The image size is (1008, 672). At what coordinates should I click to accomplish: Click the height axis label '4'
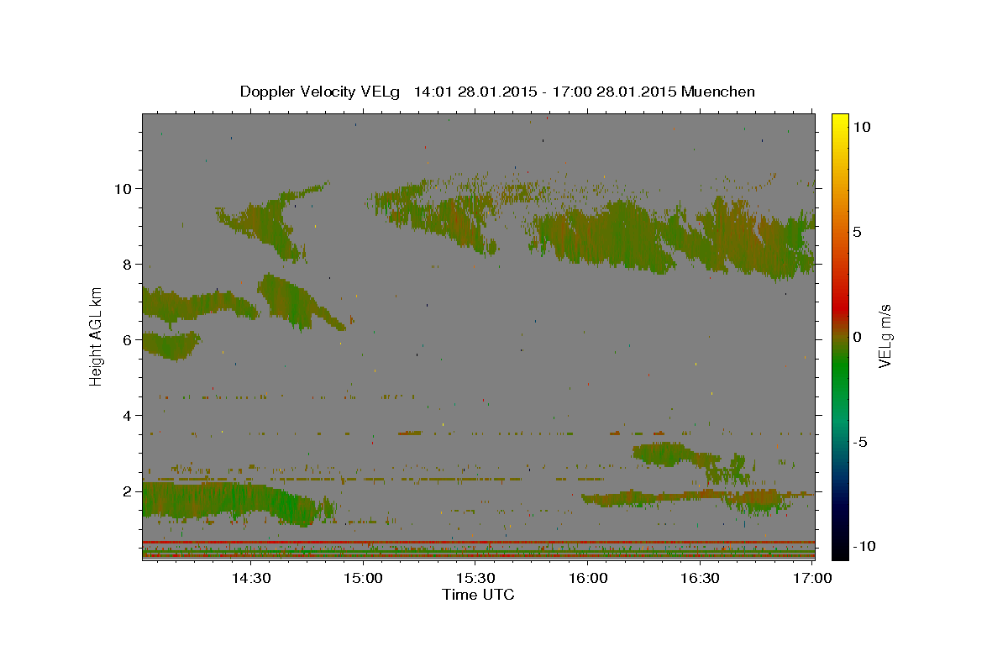click(126, 415)
